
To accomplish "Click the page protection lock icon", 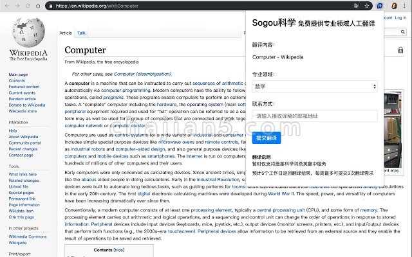I will point(400,50).
